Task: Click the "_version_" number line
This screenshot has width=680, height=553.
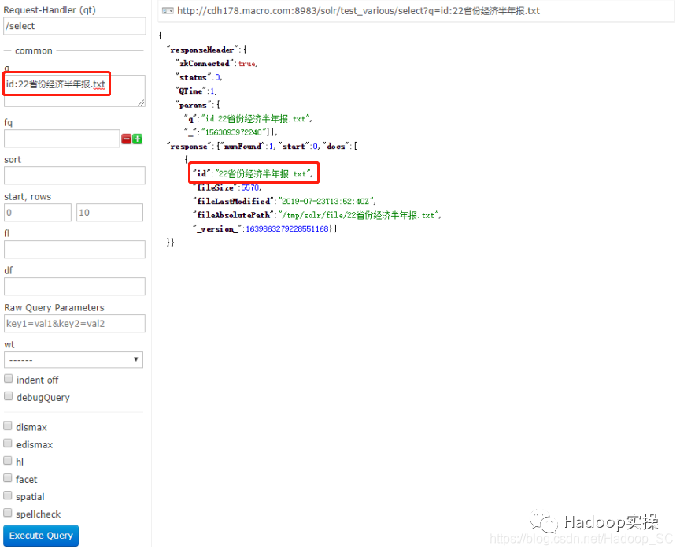Action: [265, 228]
